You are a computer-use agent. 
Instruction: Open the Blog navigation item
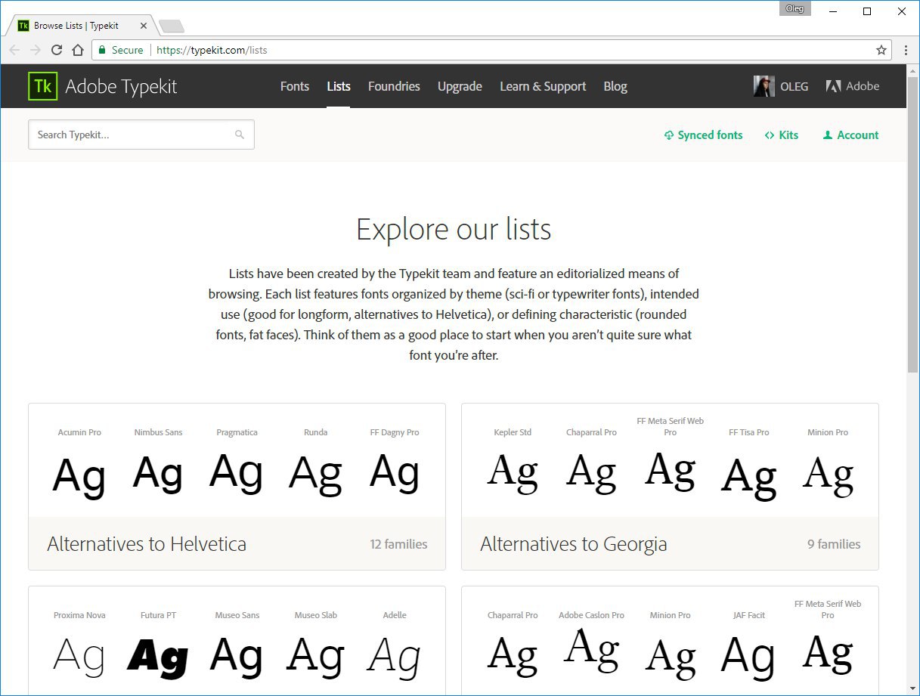pyautogui.click(x=615, y=86)
